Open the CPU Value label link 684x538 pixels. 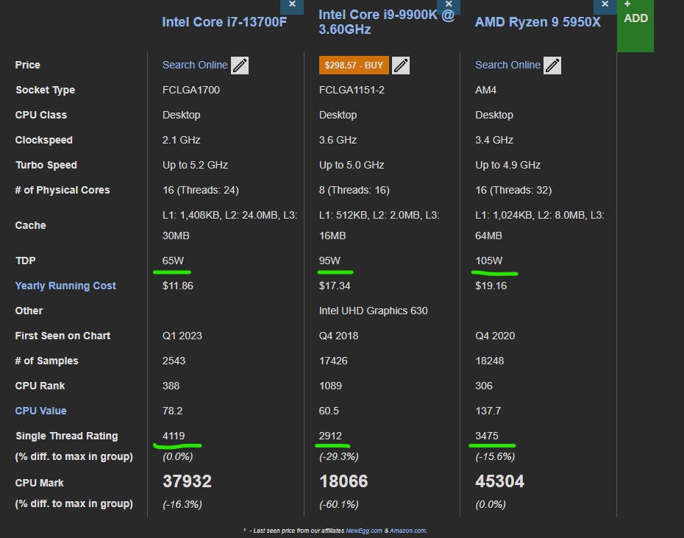[40, 411]
